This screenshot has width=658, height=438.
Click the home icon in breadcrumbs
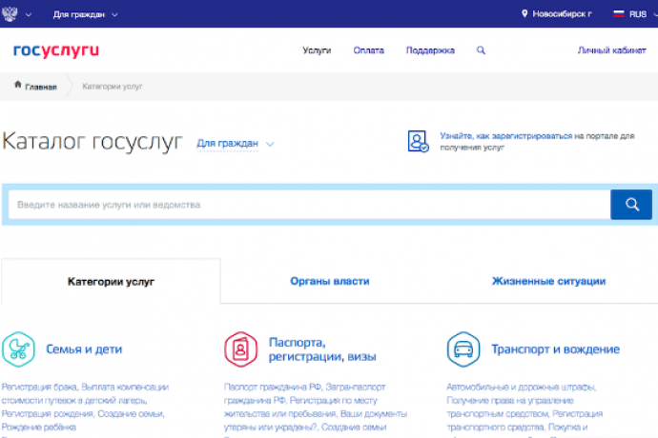[19, 87]
